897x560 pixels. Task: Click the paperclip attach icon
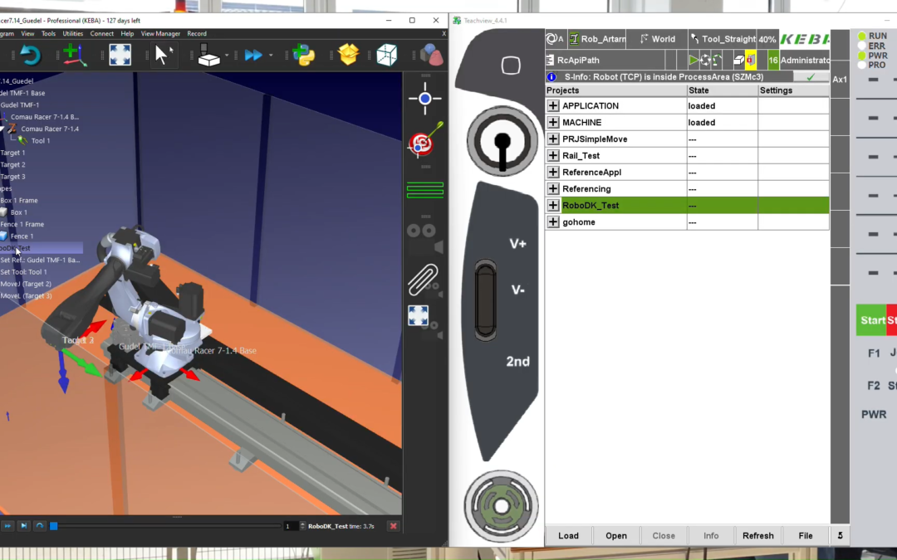point(424,280)
